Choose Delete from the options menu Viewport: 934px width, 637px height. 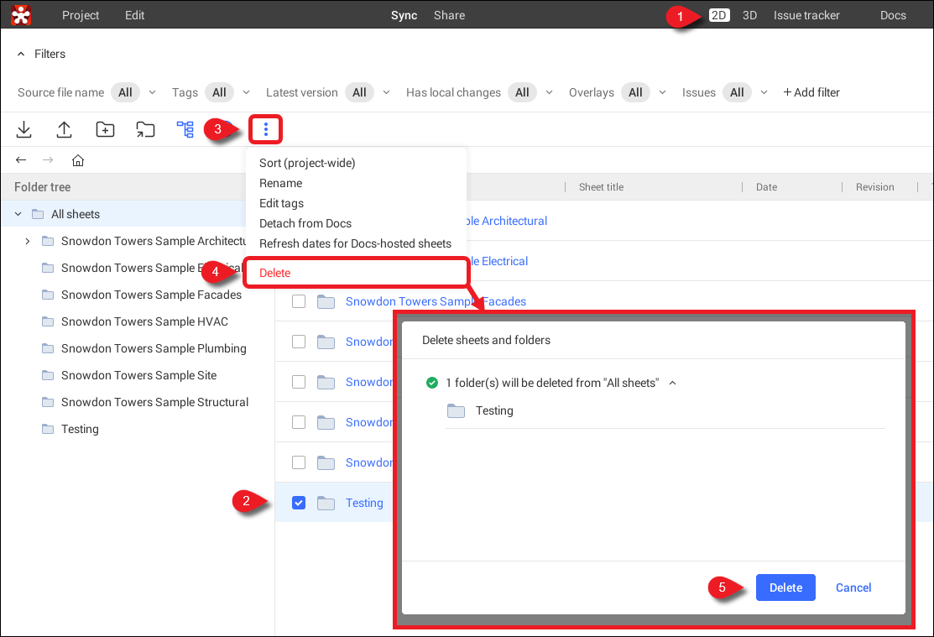click(275, 273)
